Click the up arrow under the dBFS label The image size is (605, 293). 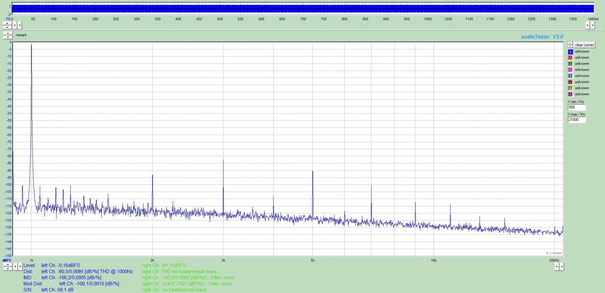pyautogui.click(x=8, y=265)
